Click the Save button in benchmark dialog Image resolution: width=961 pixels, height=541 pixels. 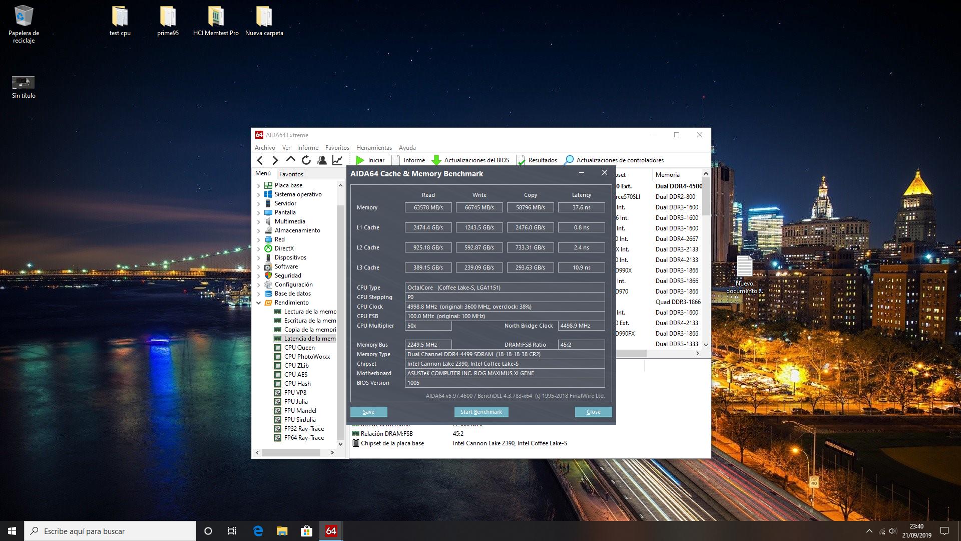pos(368,412)
